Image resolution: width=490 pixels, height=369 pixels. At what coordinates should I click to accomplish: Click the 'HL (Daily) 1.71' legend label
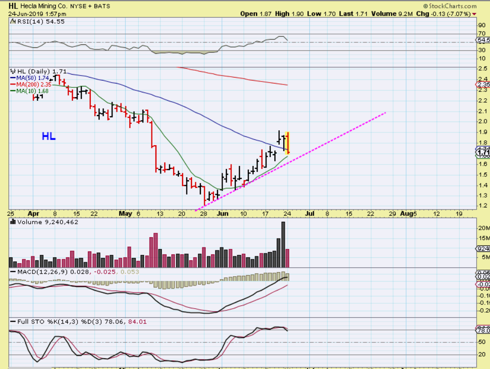[42, 72]
